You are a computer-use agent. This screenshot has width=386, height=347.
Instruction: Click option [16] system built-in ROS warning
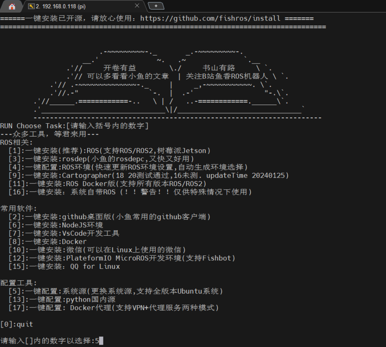point(130,192)
